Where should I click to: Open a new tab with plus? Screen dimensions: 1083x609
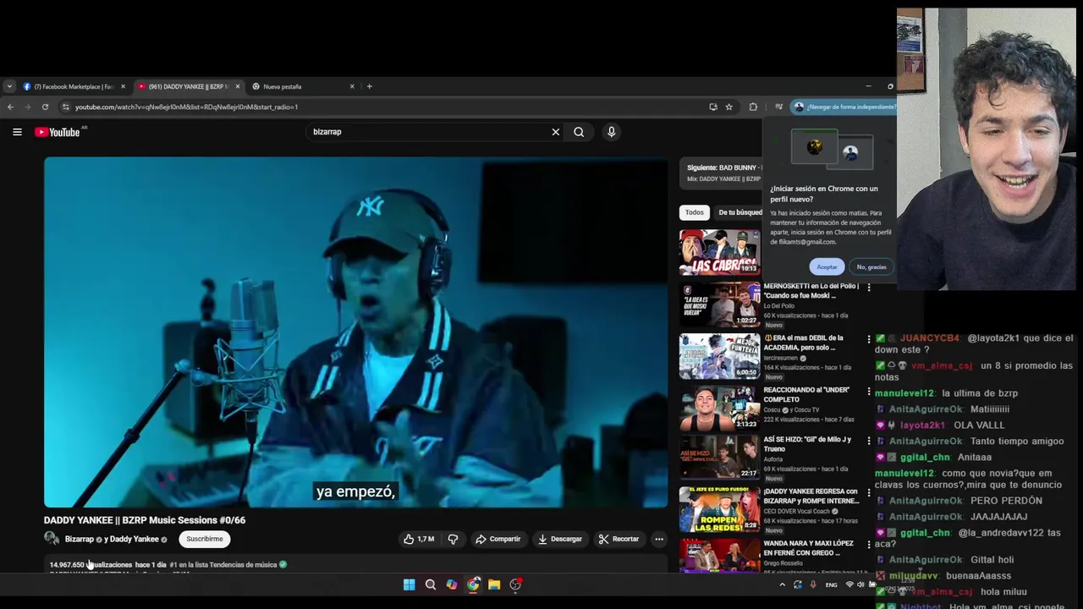[x=369, y=86]
